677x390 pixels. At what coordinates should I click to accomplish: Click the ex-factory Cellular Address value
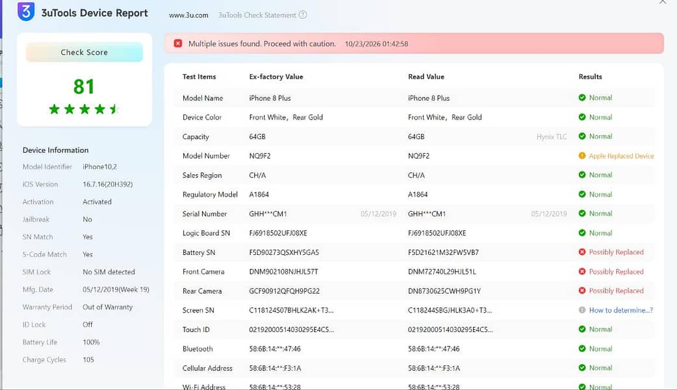click(275, 369)
